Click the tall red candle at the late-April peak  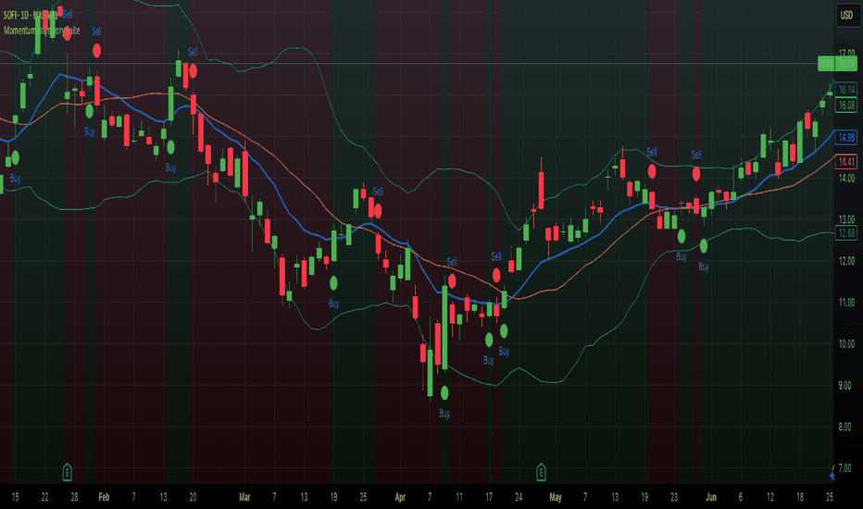tap(541, 191)
